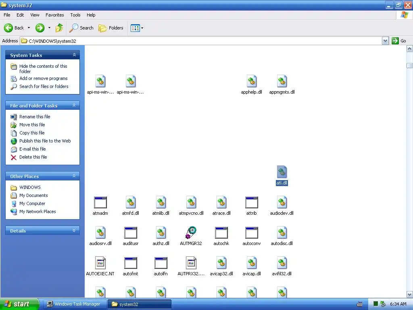This screenshot has width=413, height=310.
Task: Open the File menu
Action: [x=7, y=15]
